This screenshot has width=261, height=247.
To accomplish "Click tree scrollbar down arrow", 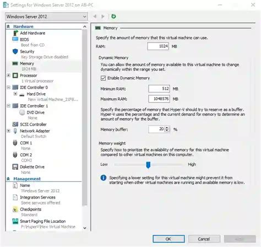I will [85, 228].
